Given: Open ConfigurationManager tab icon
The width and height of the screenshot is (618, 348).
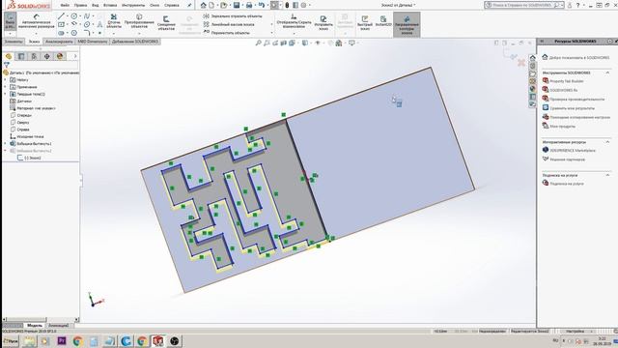Looking at the screenshot, I should (x=34, y=56).
